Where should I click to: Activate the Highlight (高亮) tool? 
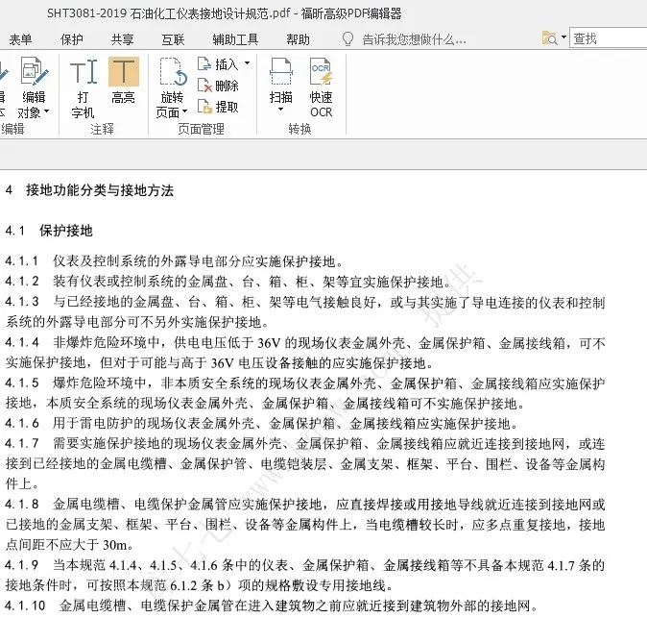(124, 81)
